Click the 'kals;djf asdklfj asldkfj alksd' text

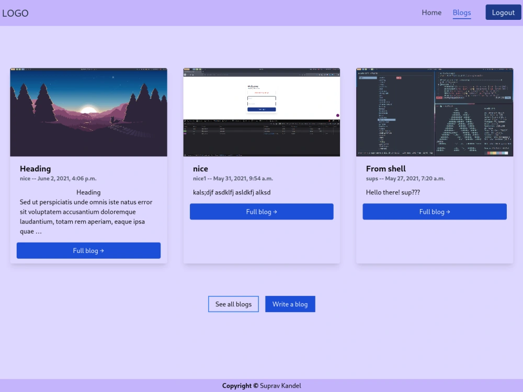point(232,192)
